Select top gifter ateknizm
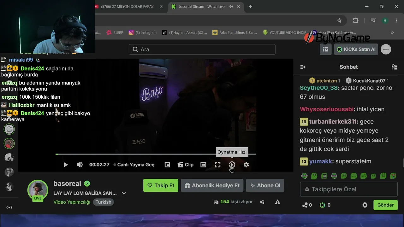Screen dimensions: 404x227 [324, 81]
